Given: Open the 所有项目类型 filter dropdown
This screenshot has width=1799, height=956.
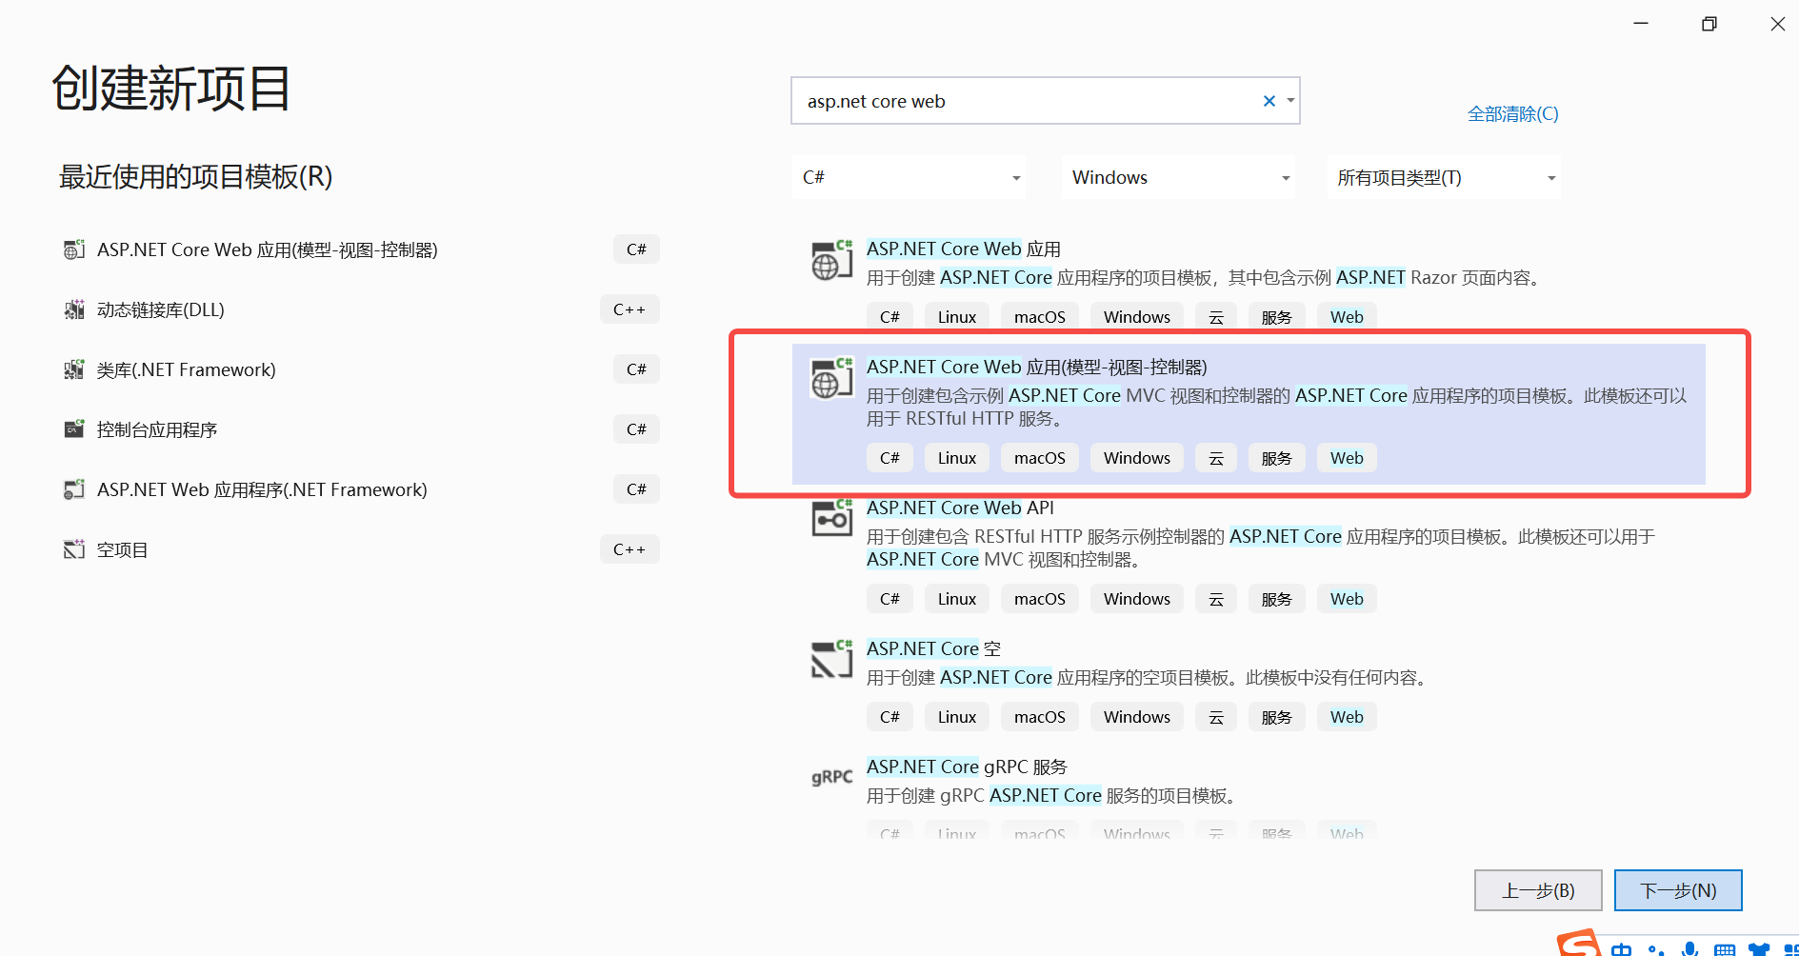Looking at the screenshot, I should [1445, 177].
